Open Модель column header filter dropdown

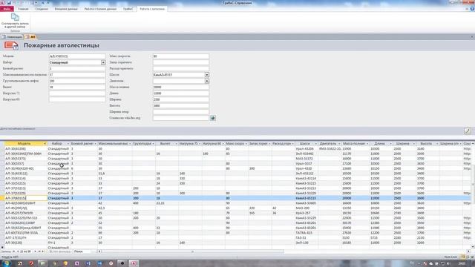tap(45, 143)
